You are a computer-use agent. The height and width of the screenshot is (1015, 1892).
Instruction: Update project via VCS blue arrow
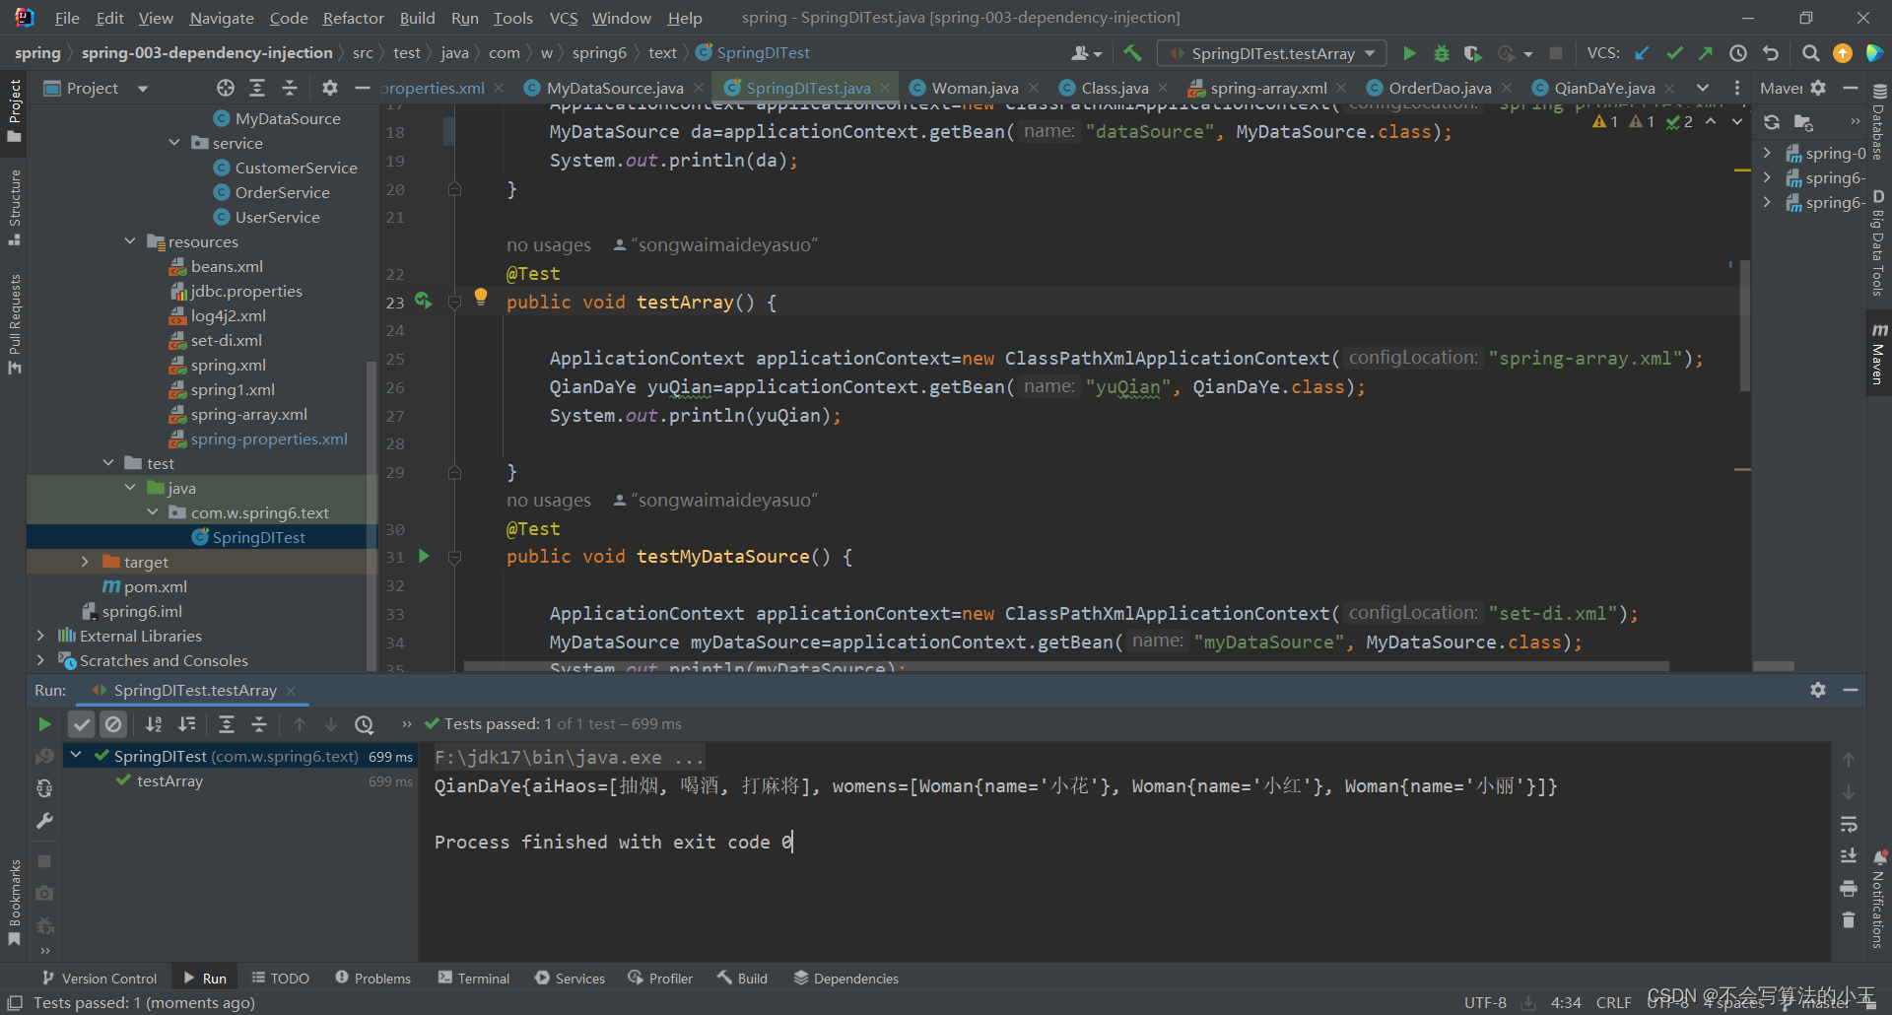coord(1642,53)
